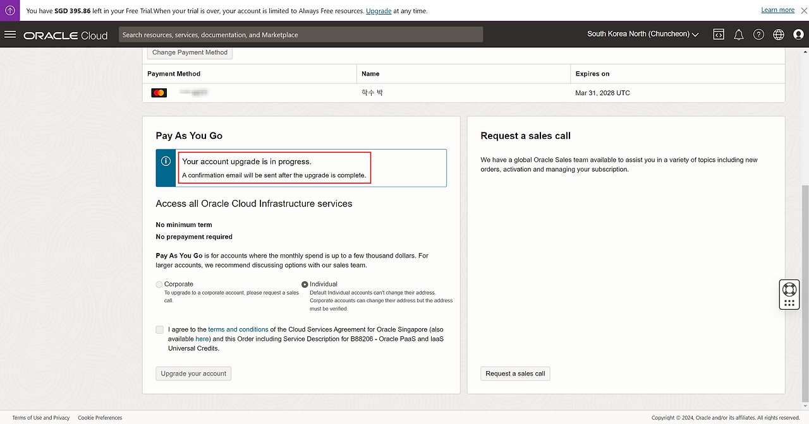809x424 pixels.
Task: Open the language globe icon
Action: [779, 35]
